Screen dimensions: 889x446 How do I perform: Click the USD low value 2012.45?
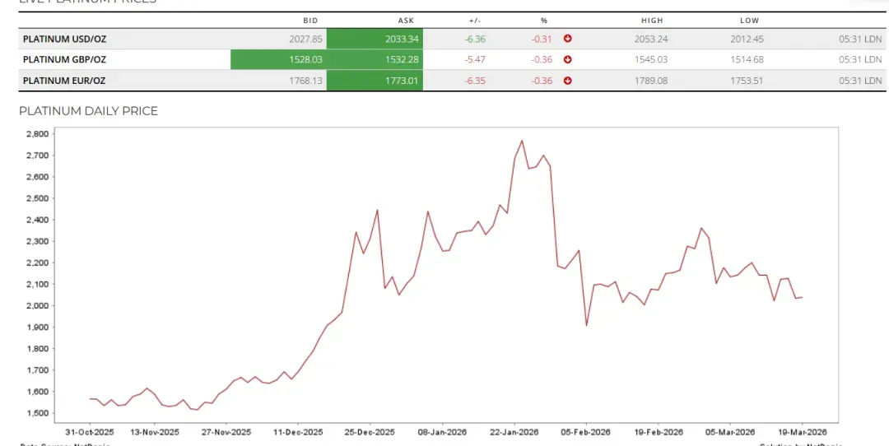pos(747,39)
